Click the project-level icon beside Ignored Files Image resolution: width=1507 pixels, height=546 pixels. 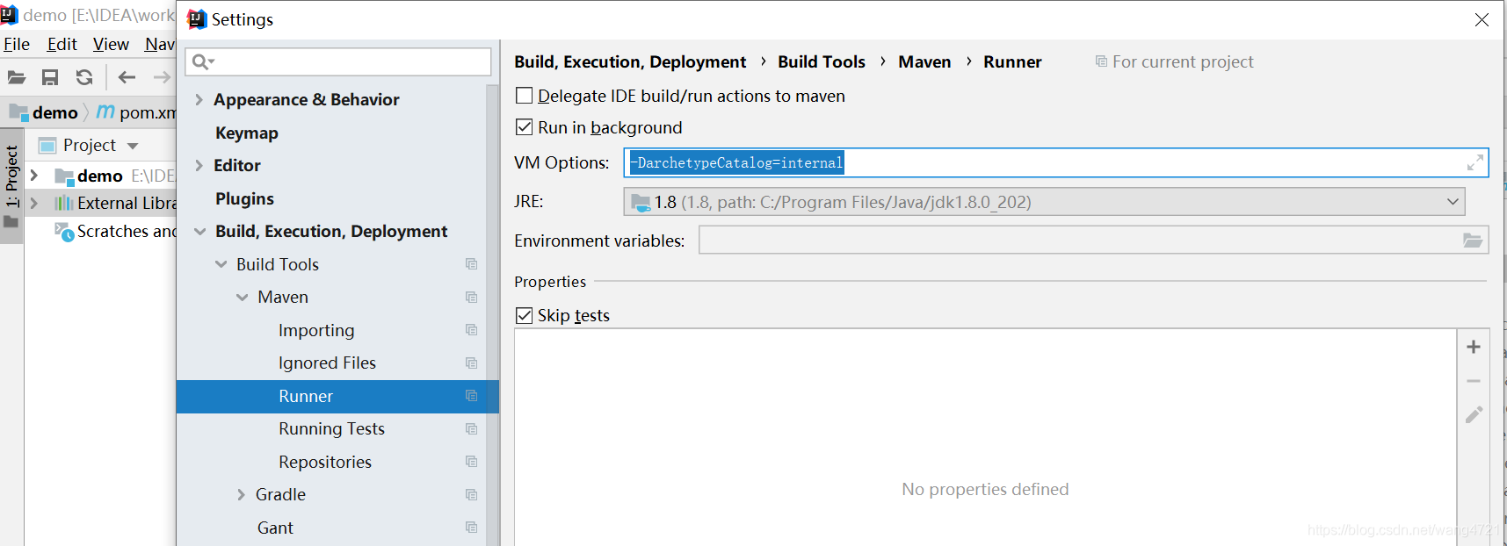pyautogui.click(x=471, y=363)
